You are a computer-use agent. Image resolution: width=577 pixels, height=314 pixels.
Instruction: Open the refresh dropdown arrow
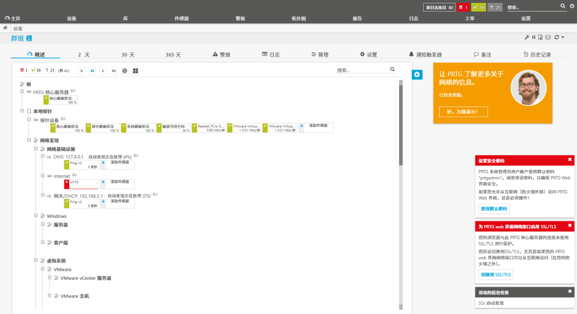point(563,37)
